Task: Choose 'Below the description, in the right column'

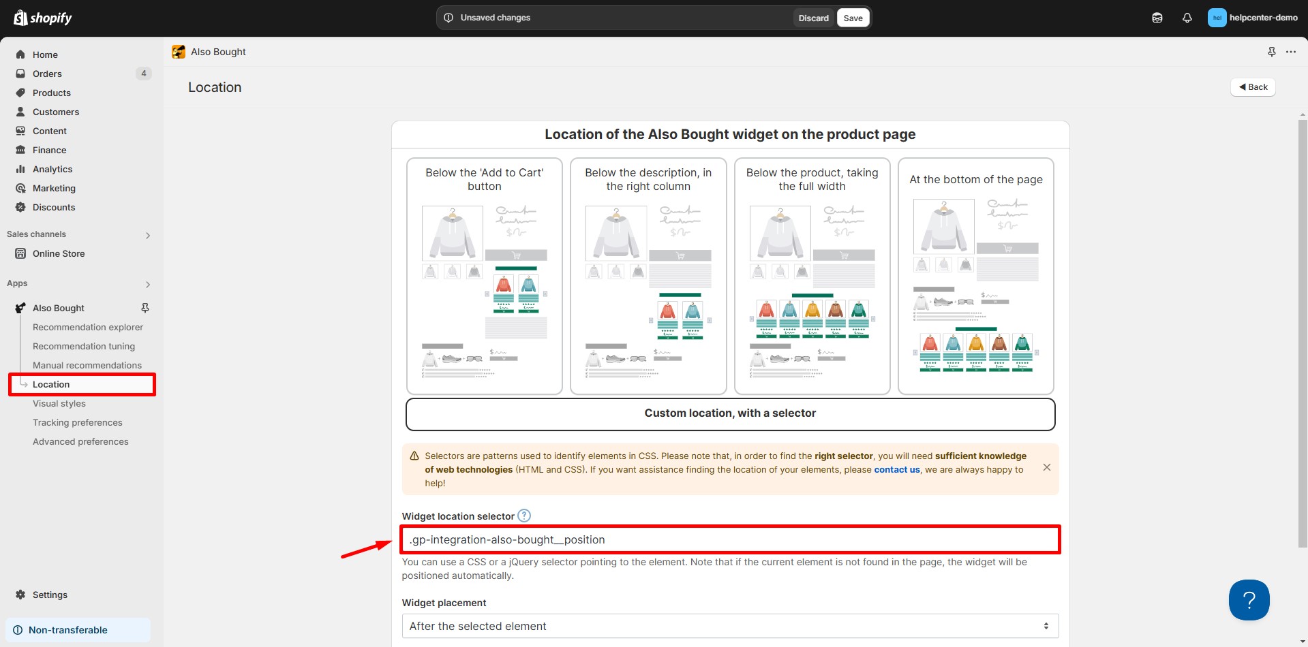Action: (648, 276)
